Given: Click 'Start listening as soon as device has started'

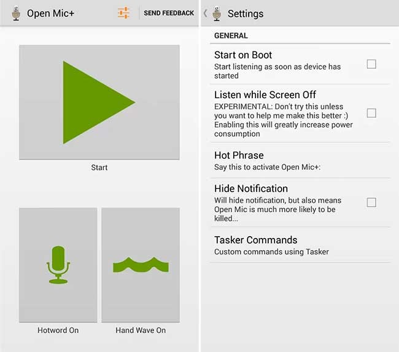Looking at the screenshot, I should 277,71.
